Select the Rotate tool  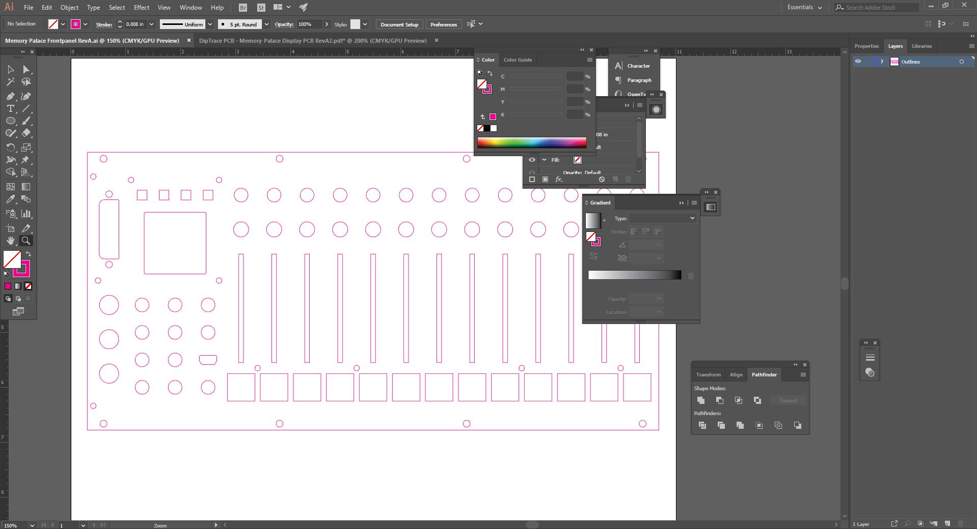click(11, 148)
